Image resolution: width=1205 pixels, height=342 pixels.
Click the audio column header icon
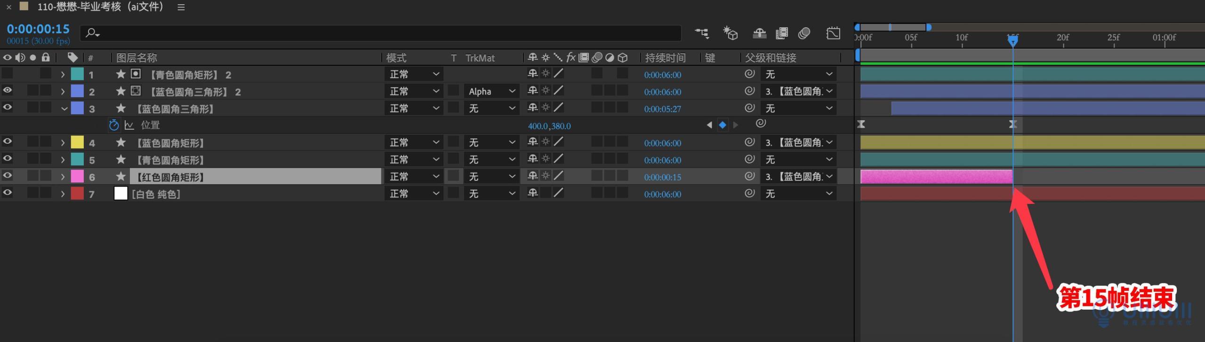coord(20,57)
